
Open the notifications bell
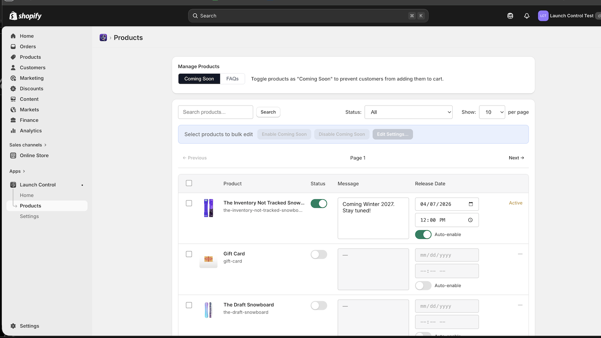pos(527,15)
